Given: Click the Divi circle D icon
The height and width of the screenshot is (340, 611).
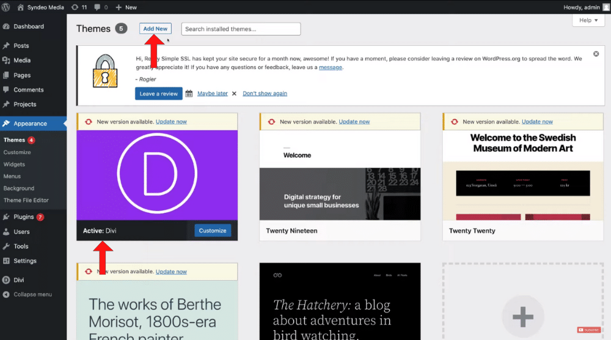Looking at the screenshot, I should click(6, 280).
